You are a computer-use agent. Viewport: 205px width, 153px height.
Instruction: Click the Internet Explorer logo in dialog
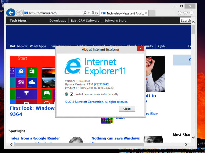pos(72,66)
